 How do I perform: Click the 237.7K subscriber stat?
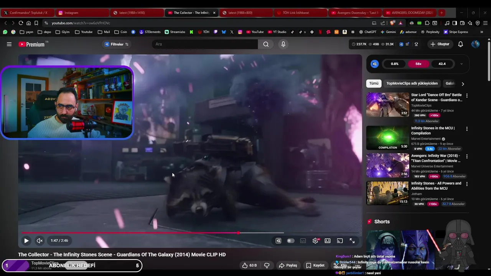tap(359, 44)
